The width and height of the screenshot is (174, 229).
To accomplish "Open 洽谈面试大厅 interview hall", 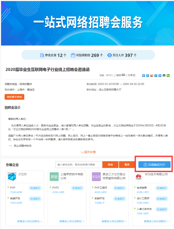I will tap(154, 165).
